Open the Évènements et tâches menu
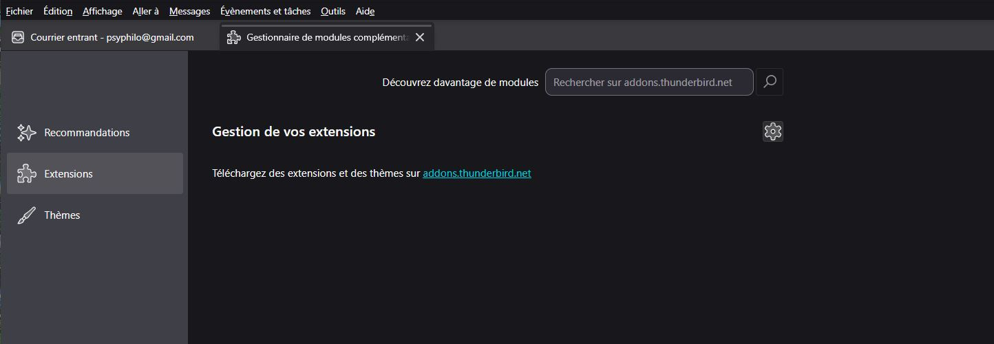The image size is (994, 344). 266,11
